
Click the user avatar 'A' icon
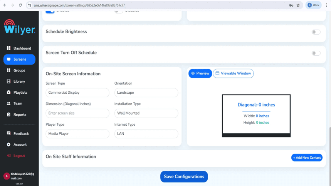(7, 176)
